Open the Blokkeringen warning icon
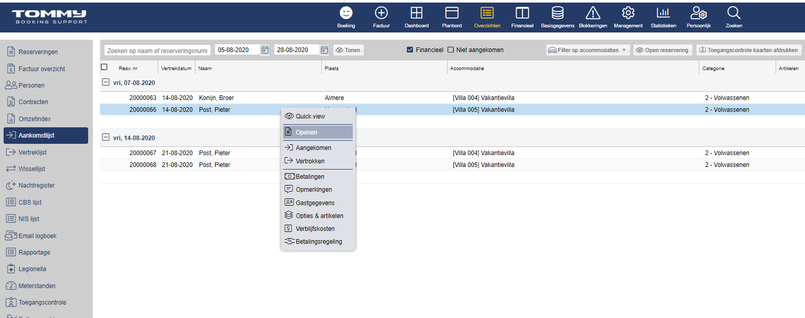The width and height of the screenshot is (805, 318). pos(593,13)
